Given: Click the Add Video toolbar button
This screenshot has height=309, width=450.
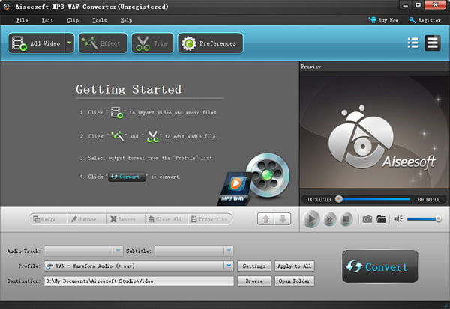Looking at the screenshot, I should click(36, 43).
